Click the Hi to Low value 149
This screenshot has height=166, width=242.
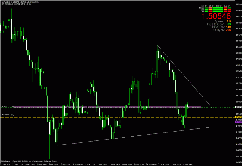tap(228, 27)
